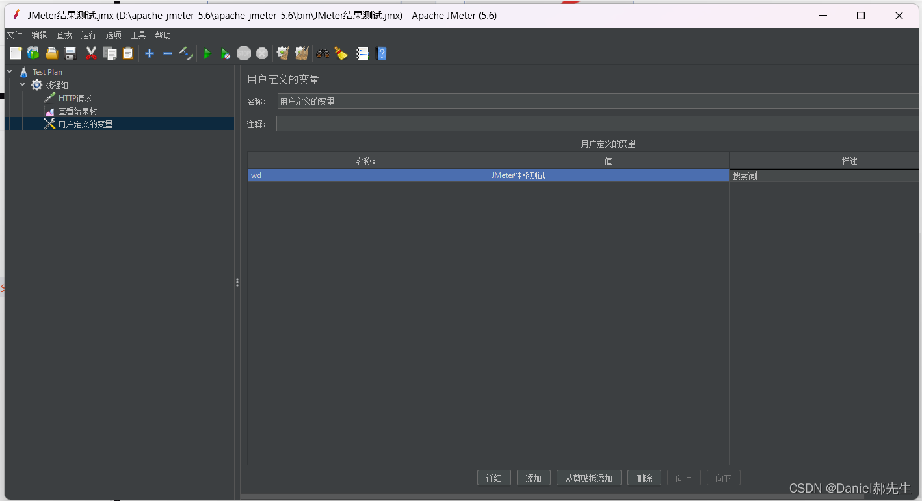Reset search with the yellow broom icon
922x501 pixels.
(341, 53)
